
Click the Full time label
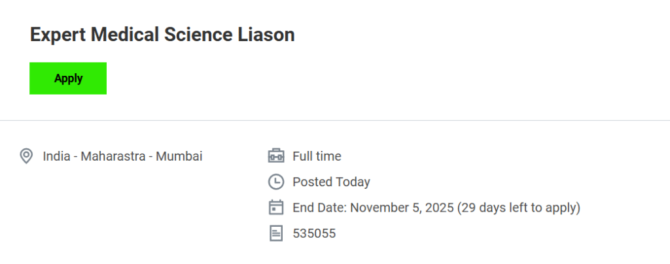tap(317, 156)
